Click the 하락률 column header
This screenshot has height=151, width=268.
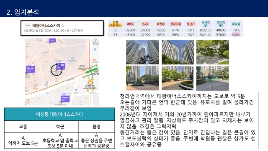click(x=236, y=24)
